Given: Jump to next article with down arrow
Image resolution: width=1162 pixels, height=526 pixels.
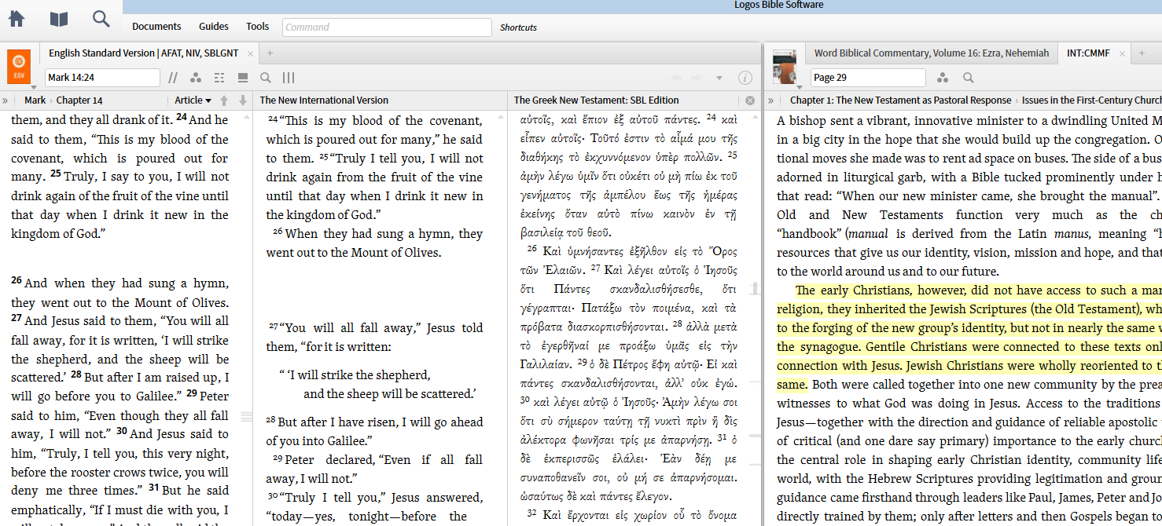Looking at the screenshot, I should (243, 100).
